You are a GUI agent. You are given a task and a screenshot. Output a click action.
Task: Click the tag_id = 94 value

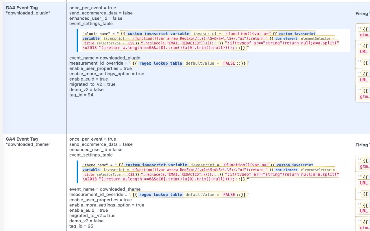(81, 95)
